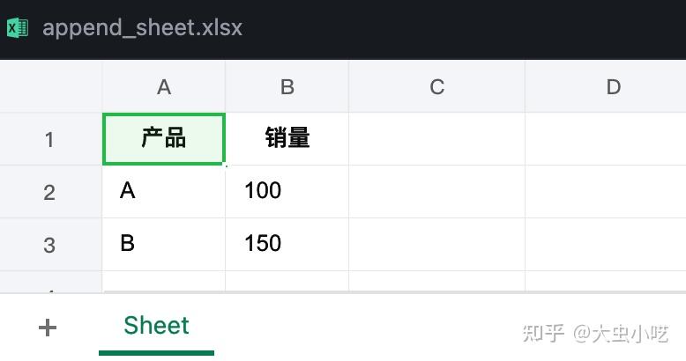Viewport: 686px width, 361px height.
Task: Switch to the Sheet tab
Action: [x=156, y=326]
